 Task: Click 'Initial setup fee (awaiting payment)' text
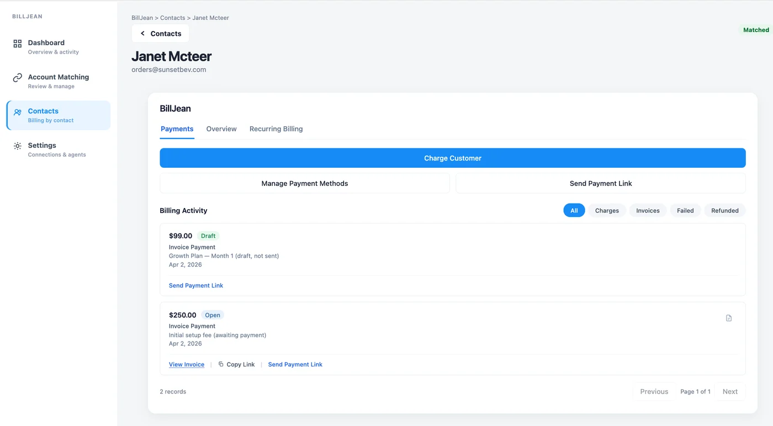(218, 335)
